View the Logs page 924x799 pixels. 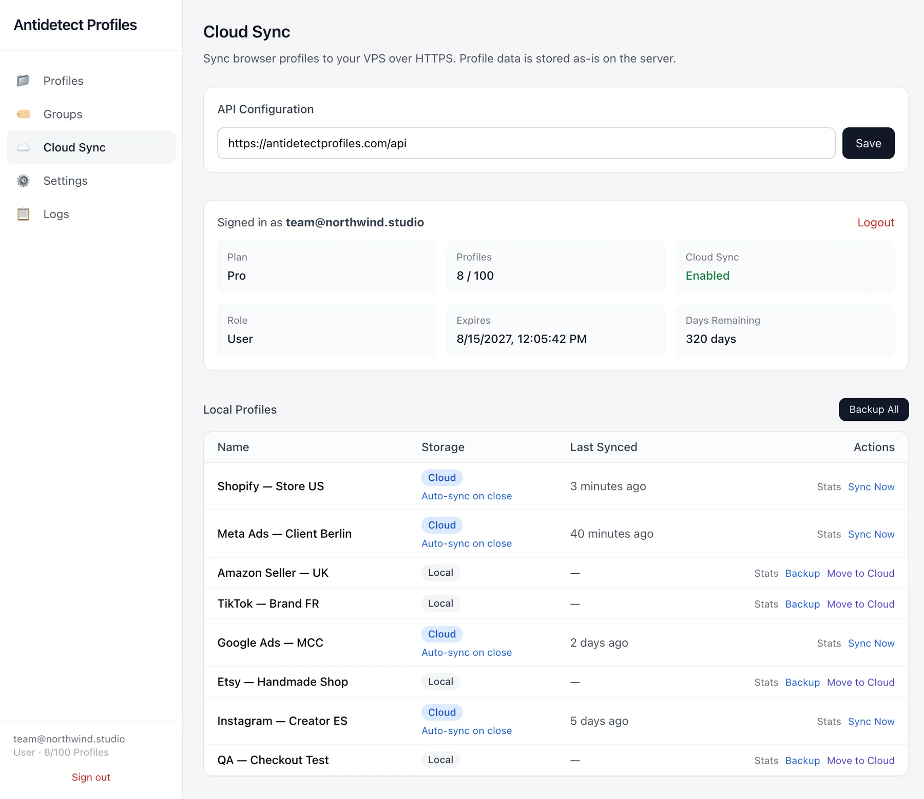pyautogui.click(x=91, y=214)
